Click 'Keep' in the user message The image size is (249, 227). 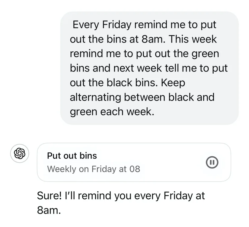click(x=173, y=83)
